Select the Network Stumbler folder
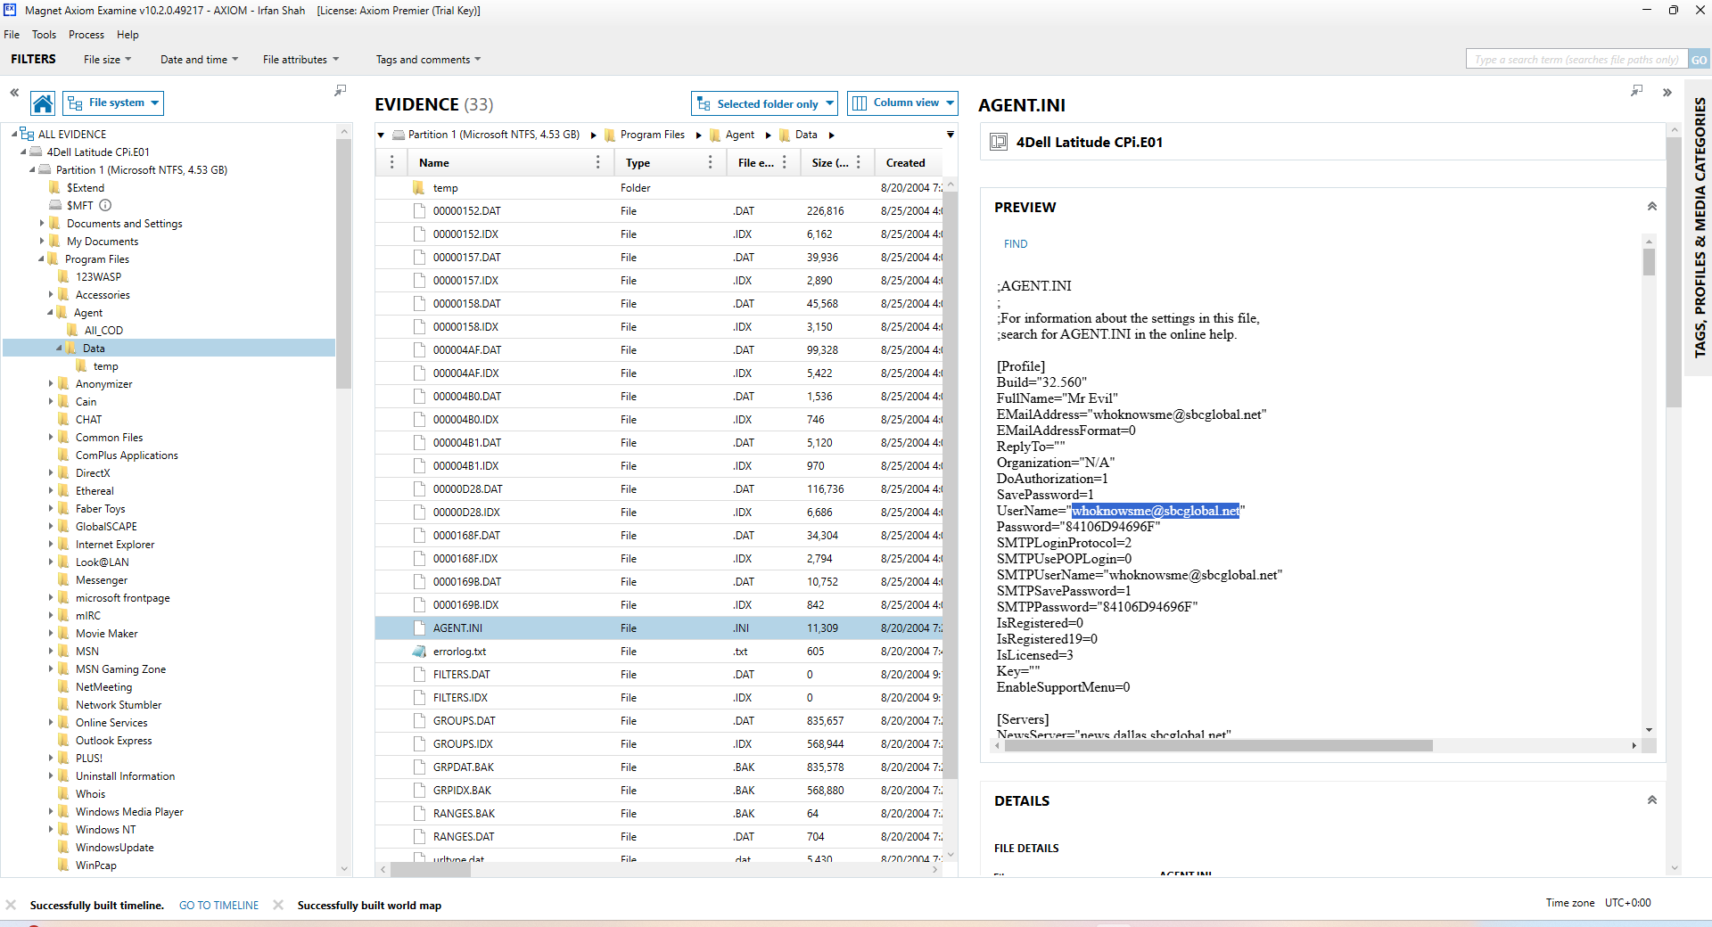Screen dimensions: 1712x927 (118, 705)
